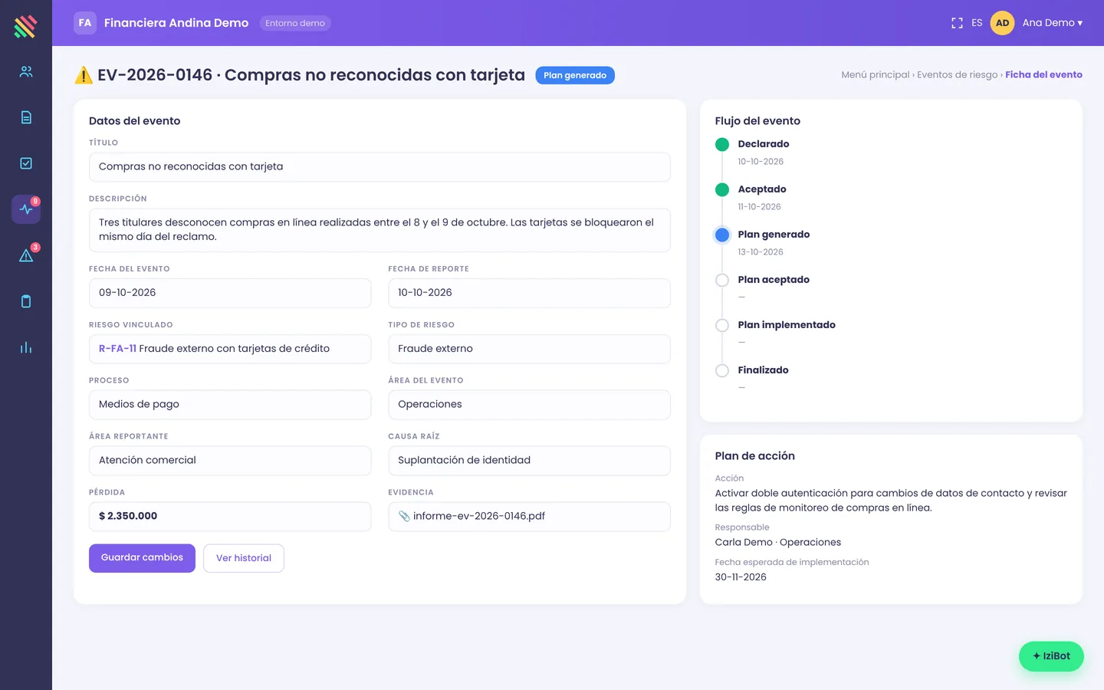Open linked risk R-FA-11
1104x690 pixels.
coord(117,348)
